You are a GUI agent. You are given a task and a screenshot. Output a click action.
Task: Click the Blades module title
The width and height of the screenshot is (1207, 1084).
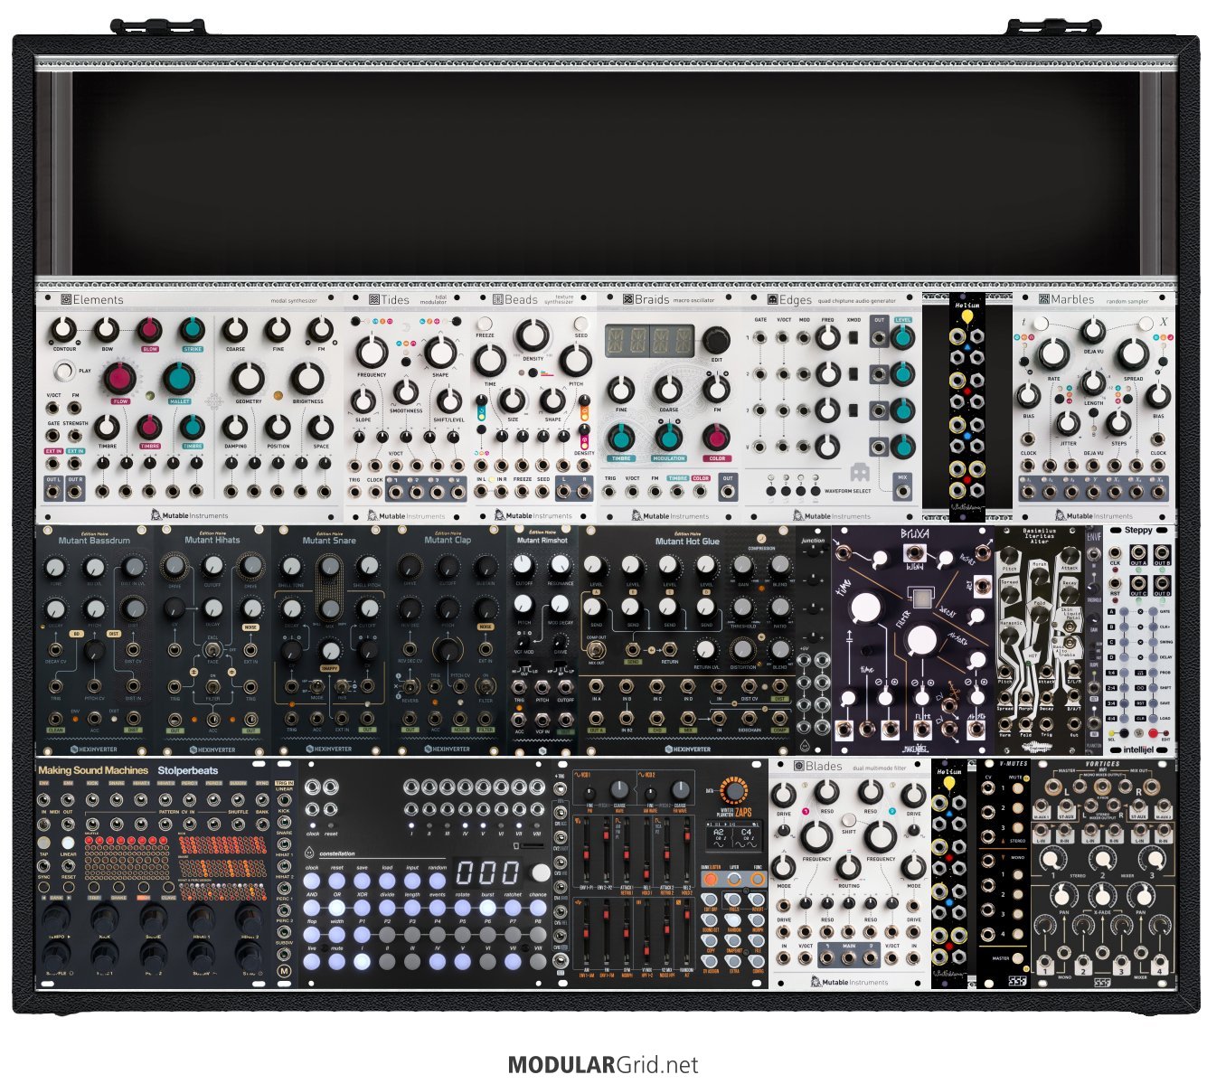[823, 767]
